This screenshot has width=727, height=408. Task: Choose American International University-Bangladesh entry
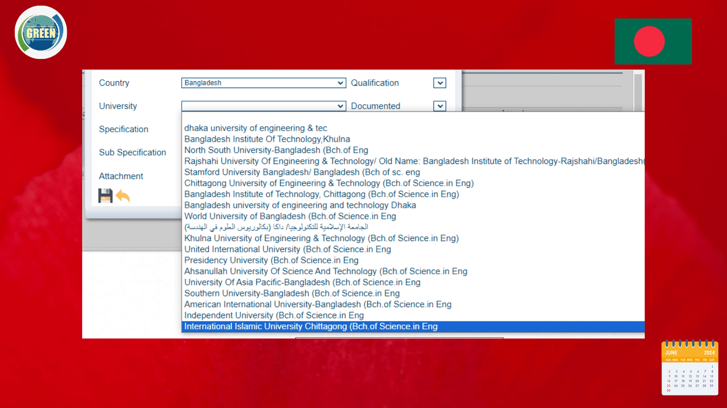pyautogui.click(x=318, y=305)
